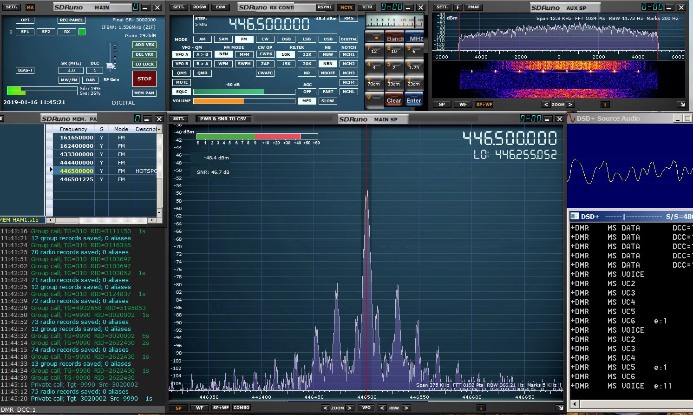Screen dimensions: 693x415
Task: Click ADD VRX button
Action: (x=144, y=45)
